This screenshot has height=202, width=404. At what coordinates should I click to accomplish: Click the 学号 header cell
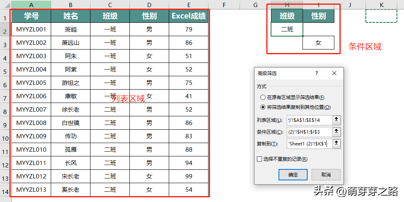(x=31, y=16)
